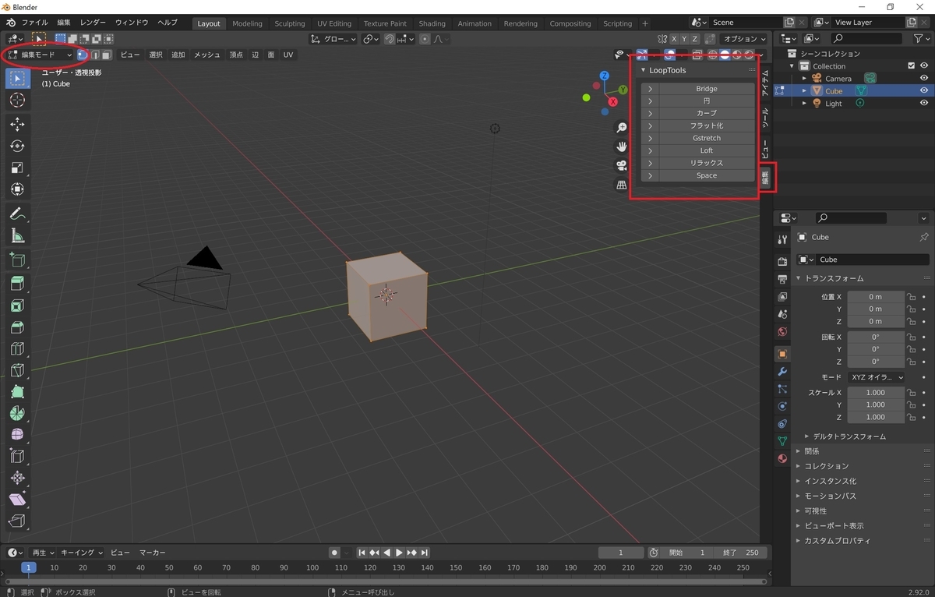Hide the Camera object in the outliner
The height and width of the screenshot is (597, 935).
[924, 78]
